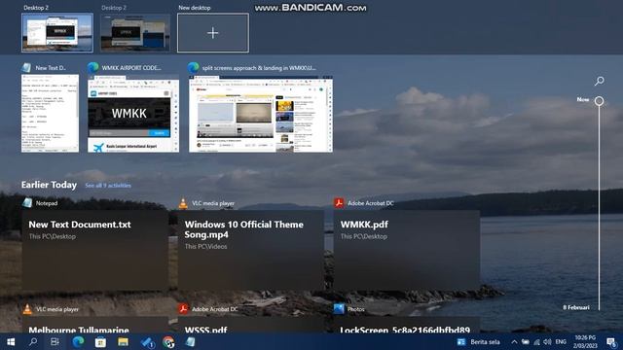The image size is (623, 350).
Task: Open the network tray icon
Action: click(x=536, y=342)
